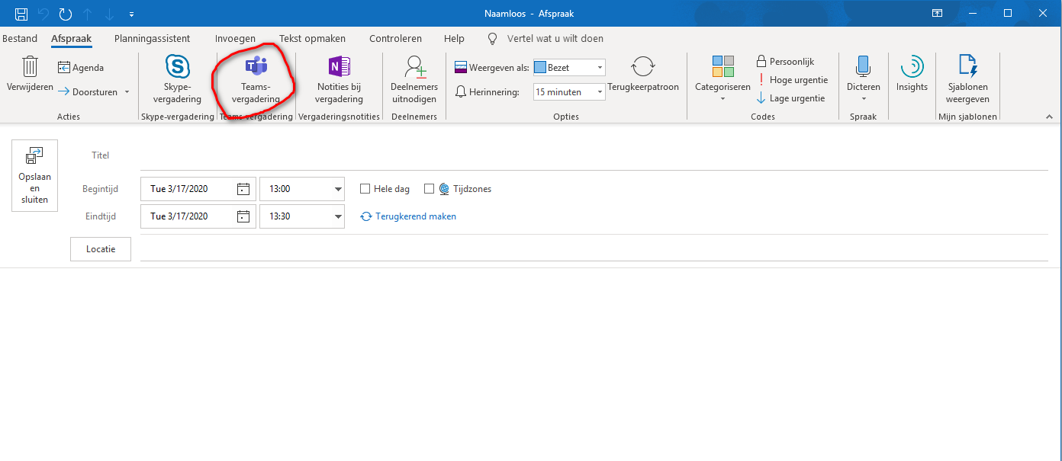Switch to the Planningassistent tab

pyautogui.click(x=152, y=39)
